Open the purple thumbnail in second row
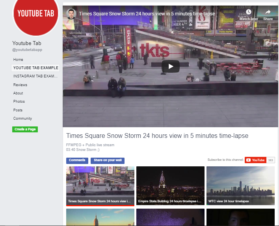The height and width of the screenshot is (226, 279). tap(170, 217)
